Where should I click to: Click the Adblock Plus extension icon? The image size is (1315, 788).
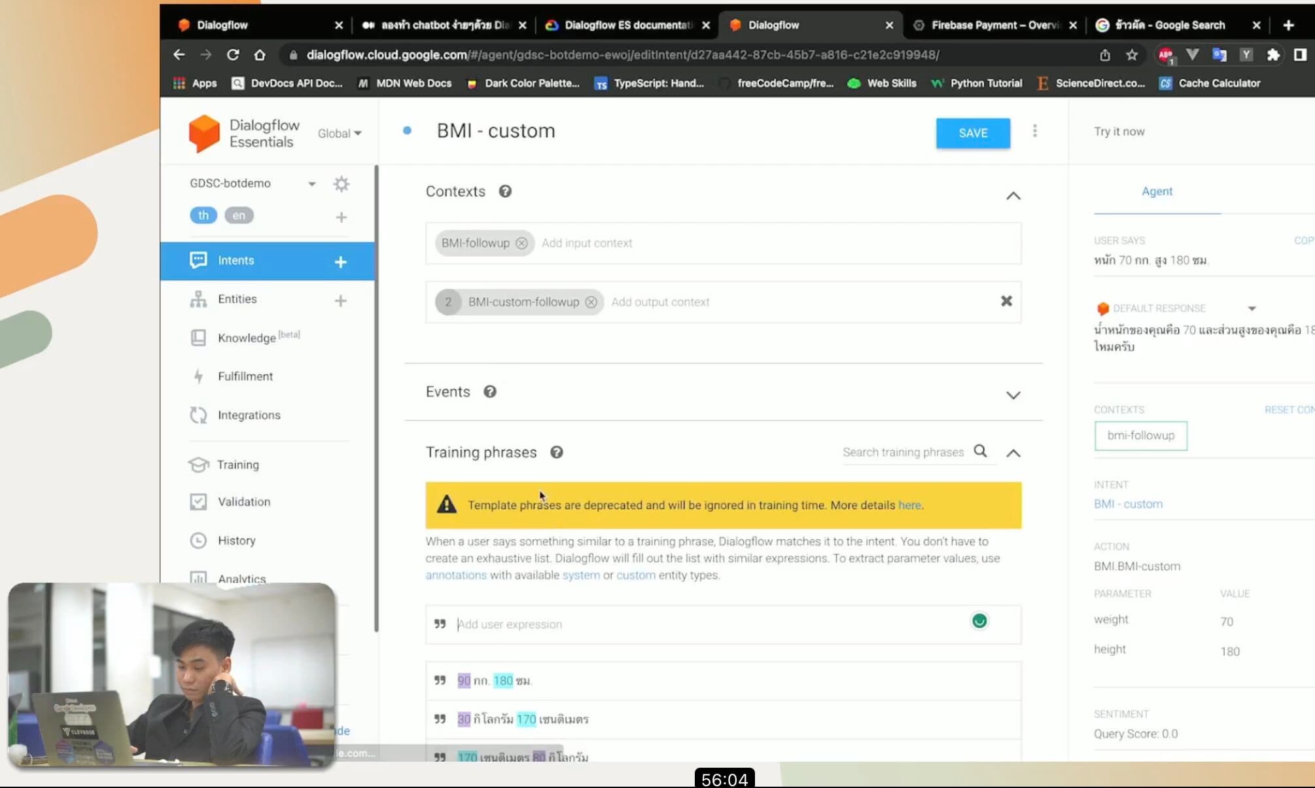(x=1166, y=56)
